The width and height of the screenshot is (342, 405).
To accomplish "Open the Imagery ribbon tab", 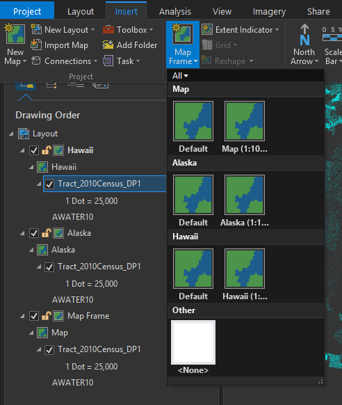I will click(x=269, y=11).
